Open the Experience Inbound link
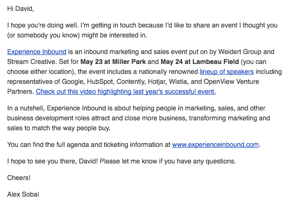The image size is (288, 208). pyautogui.click(x=37, y=52)
